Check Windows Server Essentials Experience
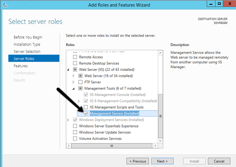Image resolution: width=236 pixels, height=167 pixels. pos(76,126)
